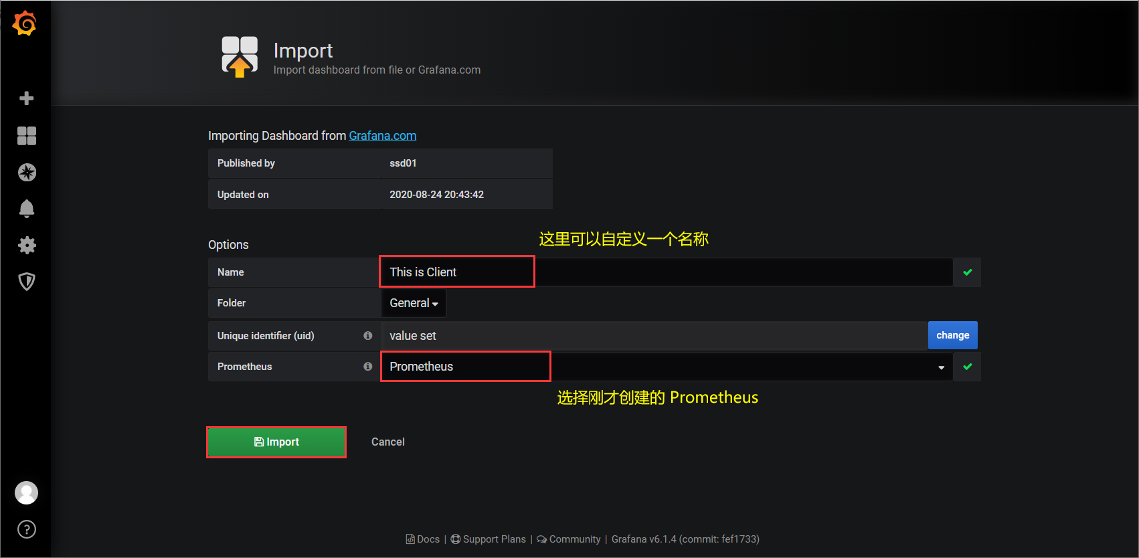Click the Name field green checkmark
Image resolution: width=1139 pixels, height=558 pixels.
click(x=967, y=272)
